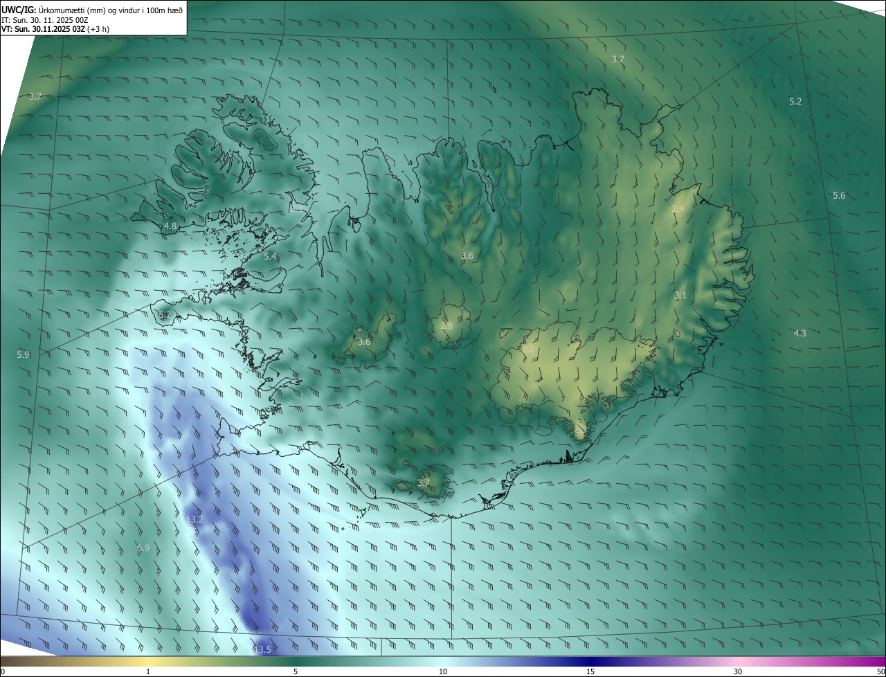Click the 6.9 value label
The image size is (886, 677).
143,548
